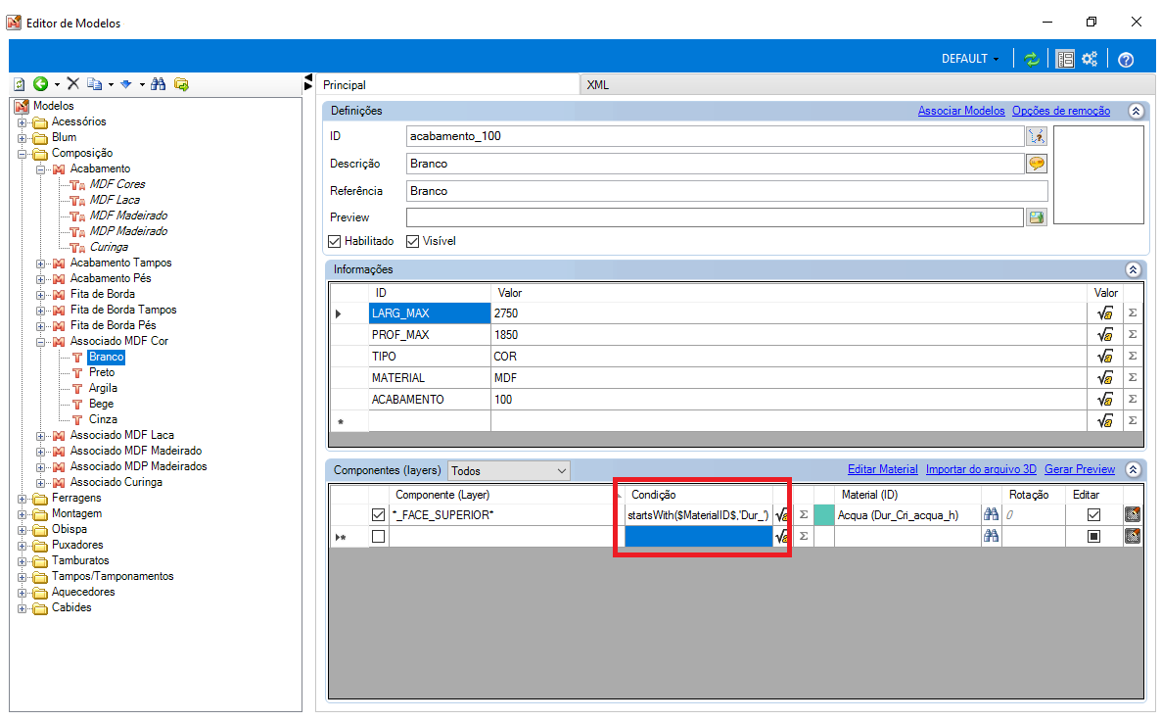Viewport: 1161px width, 721px height.
Task: Click the teal color swatch for Acqua material
Action: (824, 515)
